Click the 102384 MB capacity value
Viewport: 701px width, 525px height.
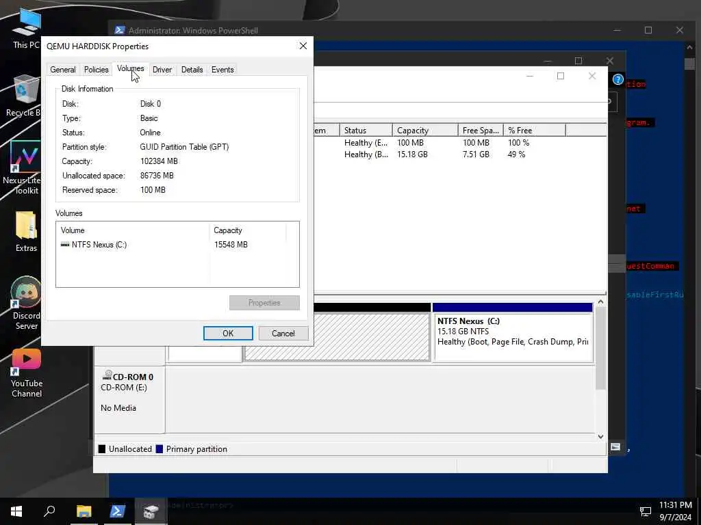pos(159,161)
